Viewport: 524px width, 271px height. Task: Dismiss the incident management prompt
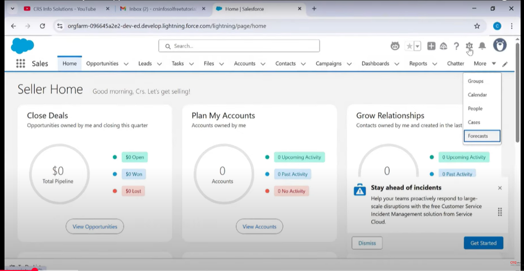[x=367, y=243]
